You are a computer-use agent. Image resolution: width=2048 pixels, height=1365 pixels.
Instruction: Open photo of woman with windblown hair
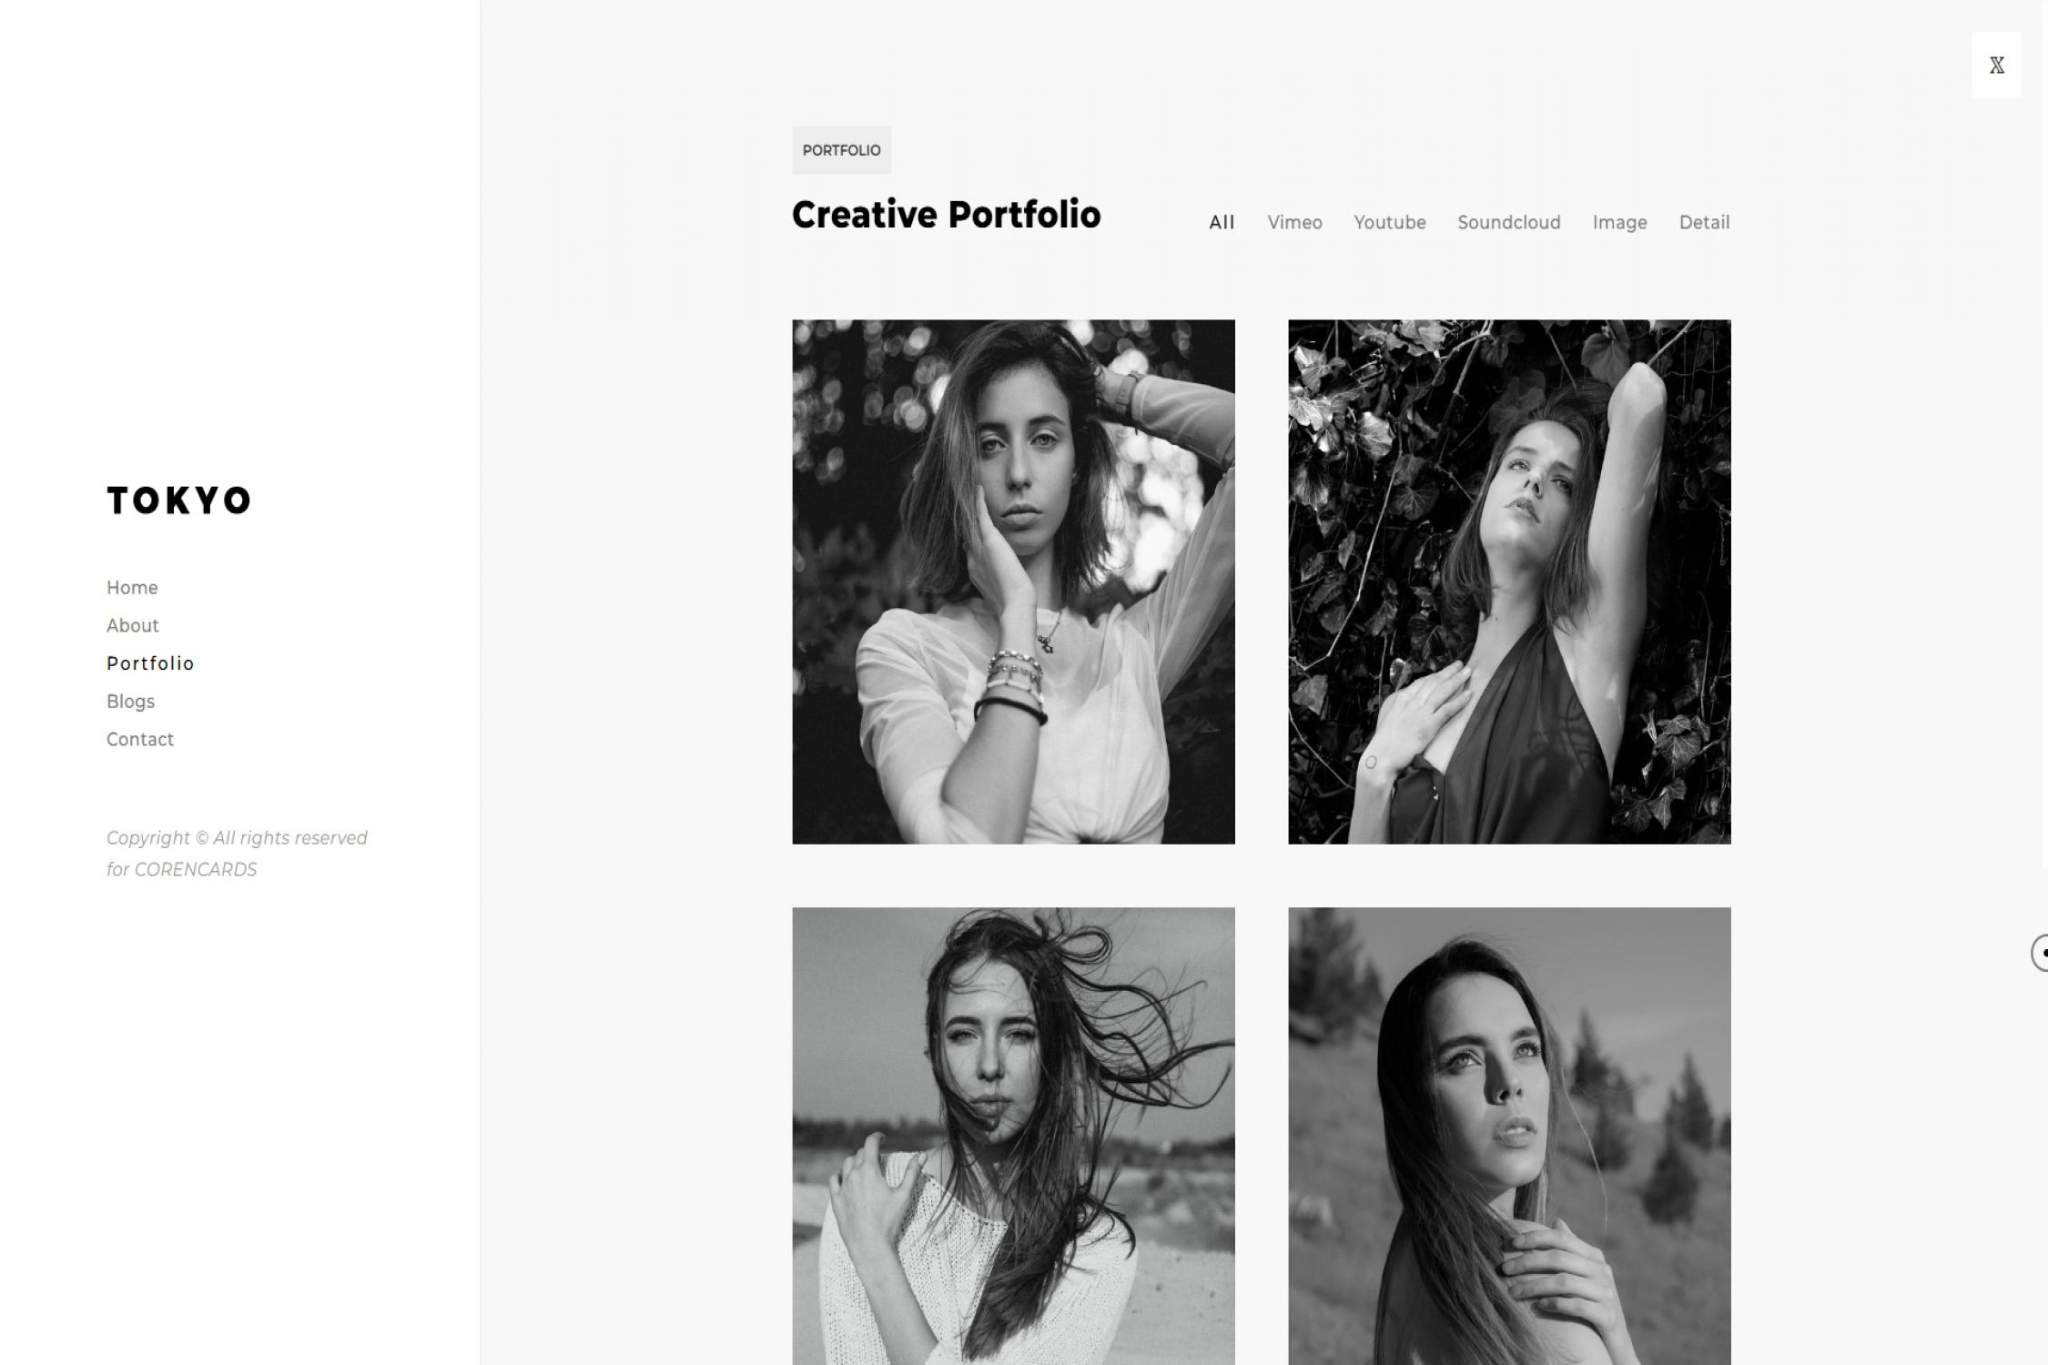1013,1136
